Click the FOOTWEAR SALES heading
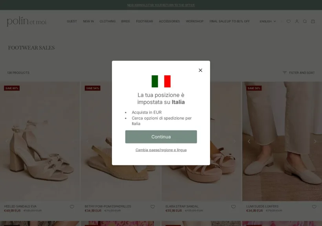This screenshot has height=226, width=322. (x=31, y=48)
